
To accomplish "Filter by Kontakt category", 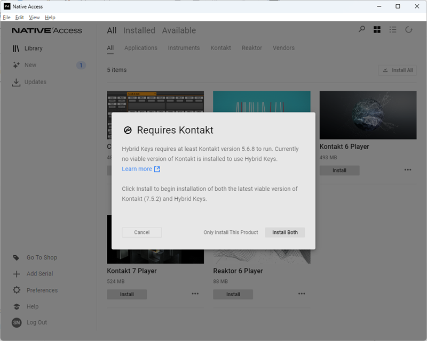I will [220, 48].
